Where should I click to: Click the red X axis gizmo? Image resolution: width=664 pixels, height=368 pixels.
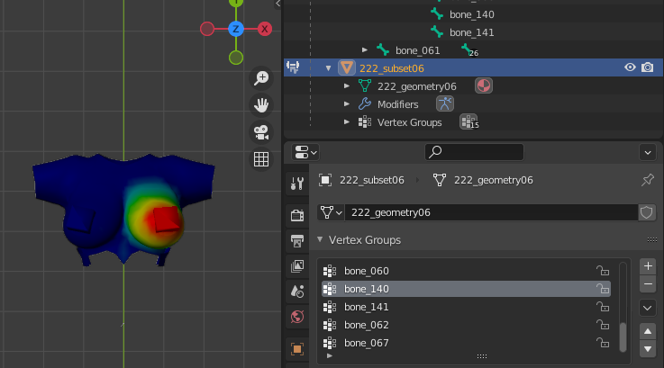pyautogui.click(x=265, y=29)
